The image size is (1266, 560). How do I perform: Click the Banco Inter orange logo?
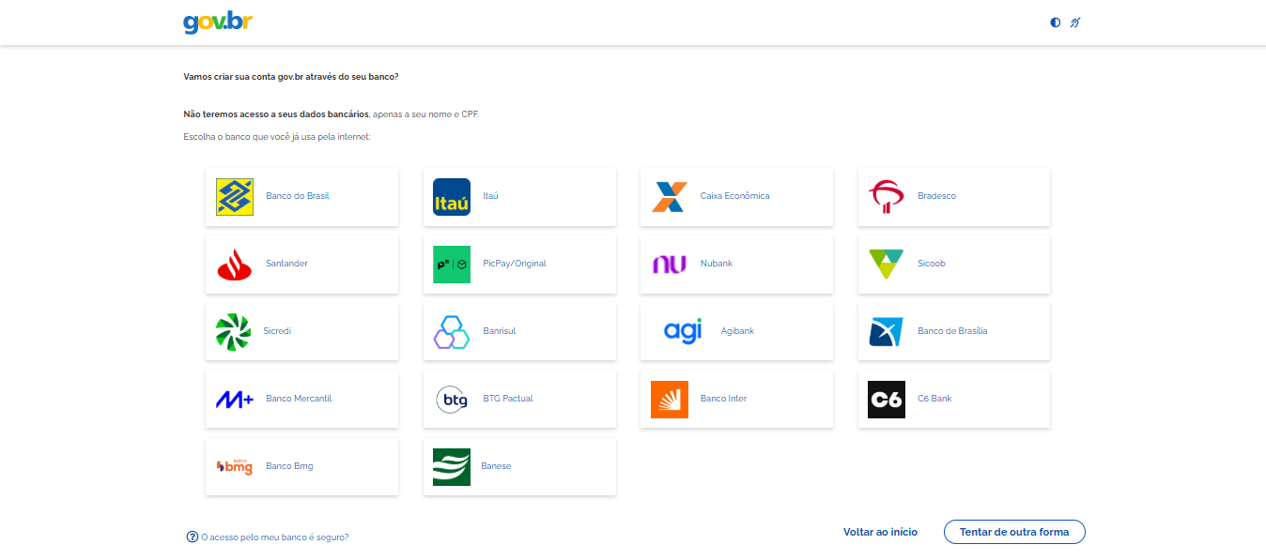pyautogui.click(x=669, y=400)
